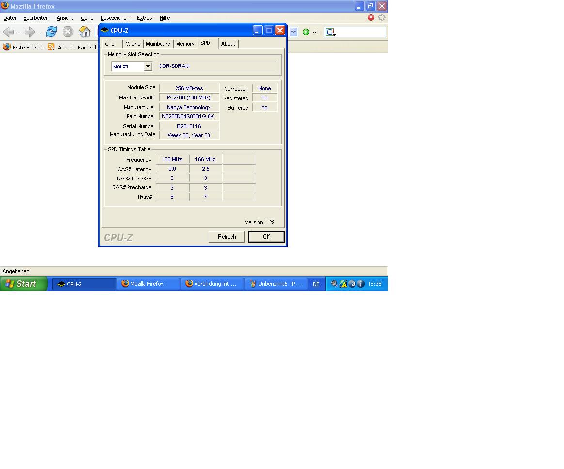Click the tray clock showing 15:38

pyautogui.click(x=374, y=284)
